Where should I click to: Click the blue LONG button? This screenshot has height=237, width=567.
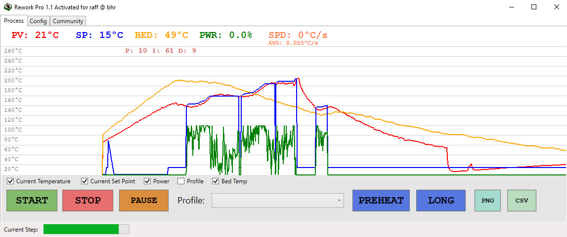(440, 201)
